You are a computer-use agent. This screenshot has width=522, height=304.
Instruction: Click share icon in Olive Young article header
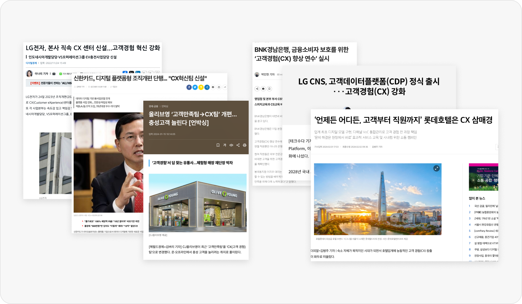tap(238, 145)
